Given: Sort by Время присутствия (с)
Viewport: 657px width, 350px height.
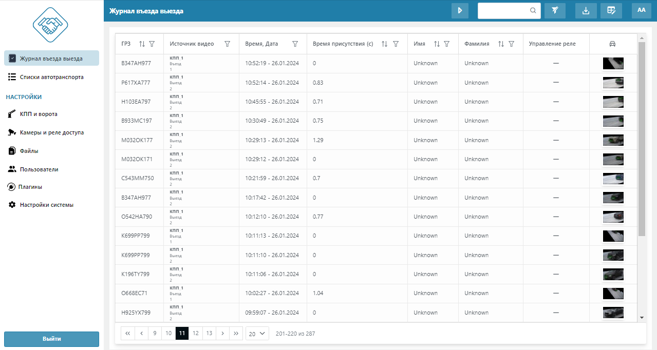Looking at the screenshot, I should pos(384,44).
